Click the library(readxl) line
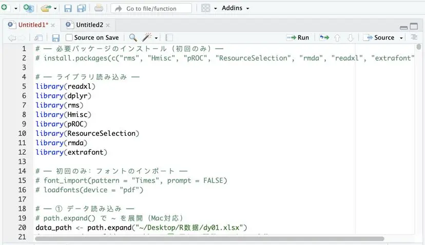 [66, 86]
